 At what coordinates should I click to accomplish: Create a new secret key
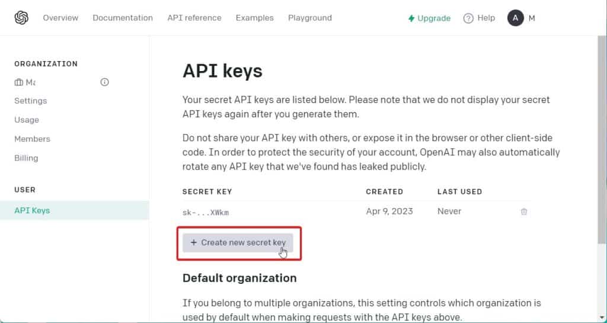238,242
